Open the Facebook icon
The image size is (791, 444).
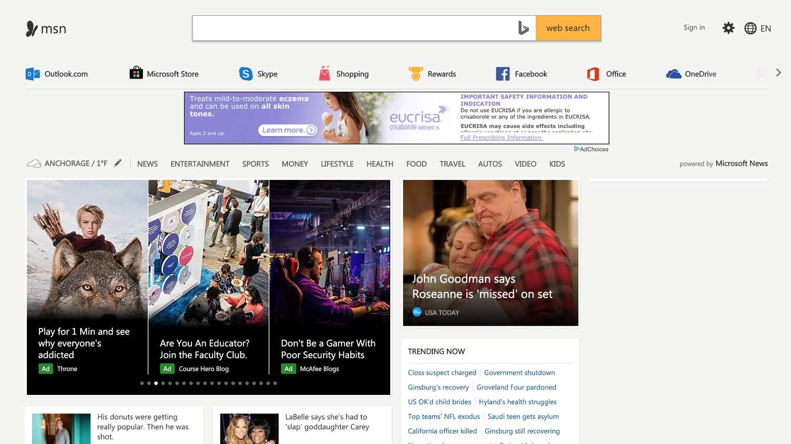[503, 74]
